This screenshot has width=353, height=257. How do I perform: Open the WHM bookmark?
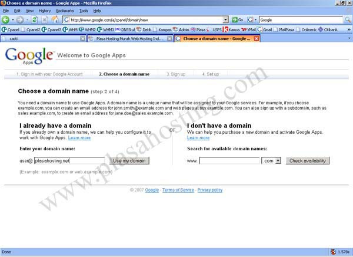(x=70, y=29)
